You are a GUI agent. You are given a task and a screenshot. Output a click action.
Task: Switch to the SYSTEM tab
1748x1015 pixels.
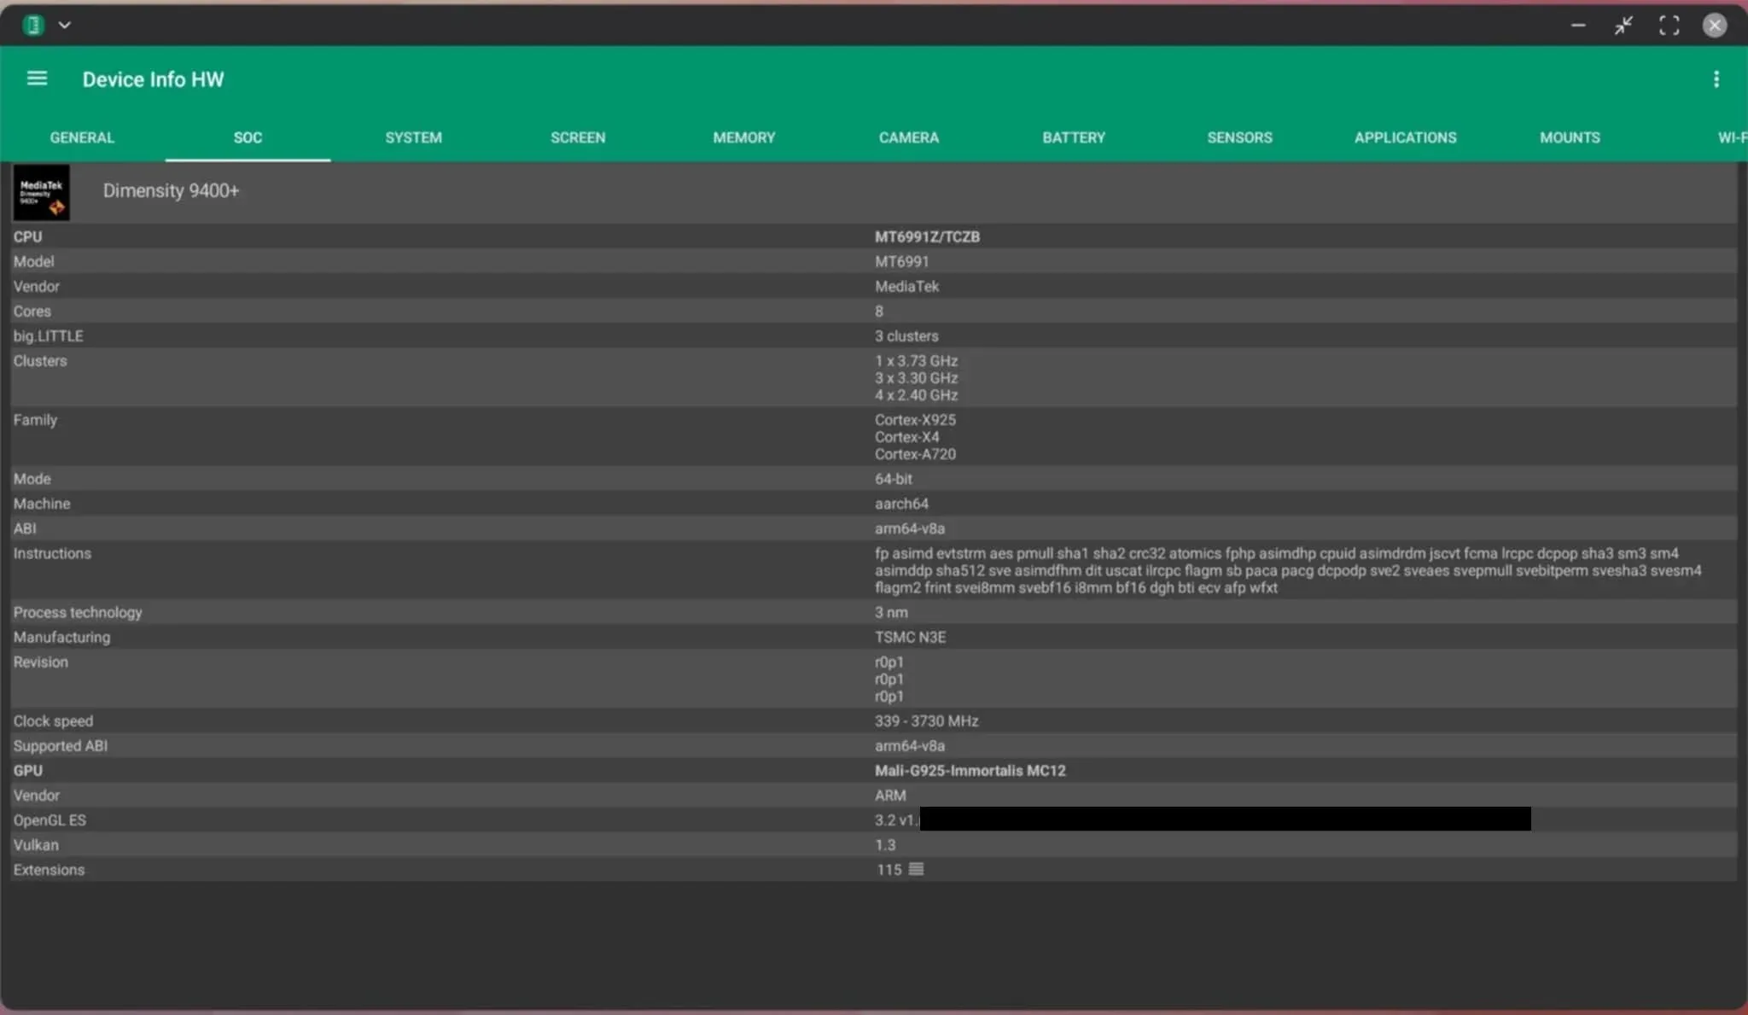click(x=413, y=137)
